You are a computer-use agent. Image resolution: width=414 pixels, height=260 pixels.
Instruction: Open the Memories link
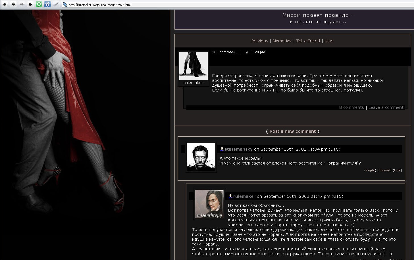(x=282, y=41)
